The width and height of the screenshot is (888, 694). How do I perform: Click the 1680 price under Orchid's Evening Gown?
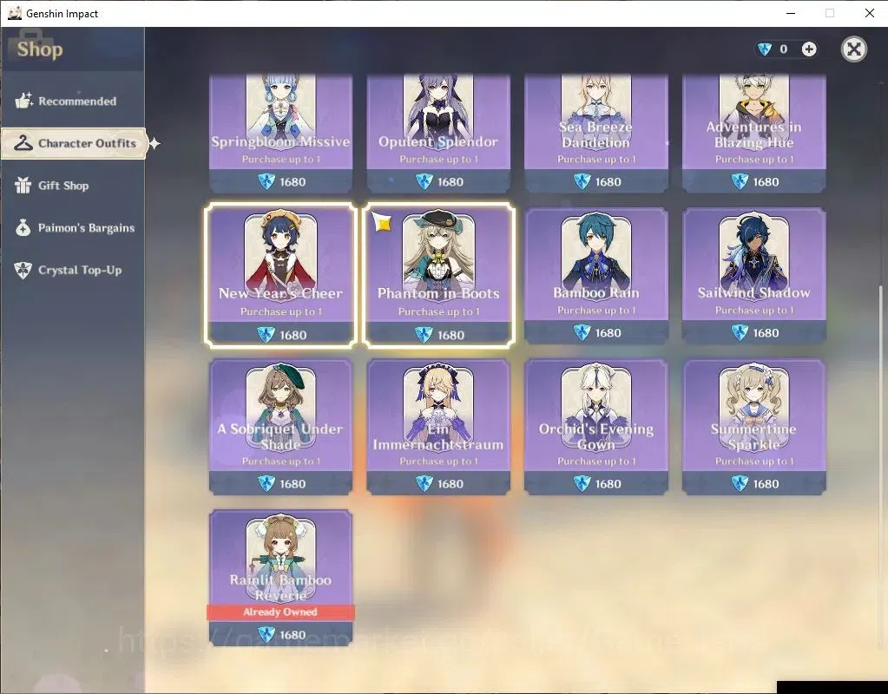(x=608, y=484)
